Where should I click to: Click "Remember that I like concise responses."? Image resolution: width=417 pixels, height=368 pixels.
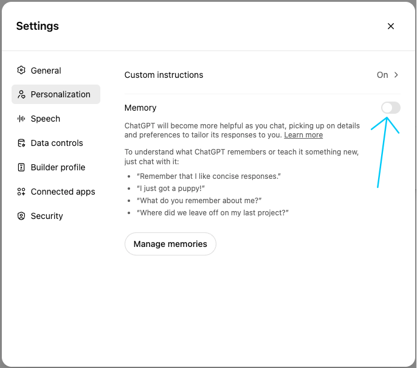pos(208,176)
